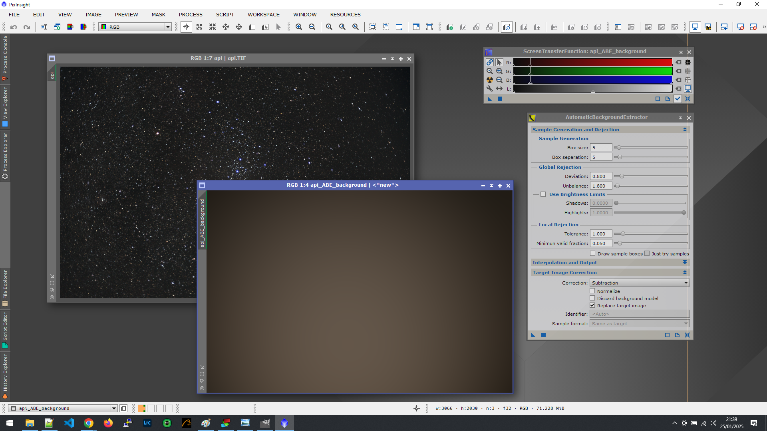Click the Reset icon in AutomaticBackgroundExtractor footer

point(687,335)
